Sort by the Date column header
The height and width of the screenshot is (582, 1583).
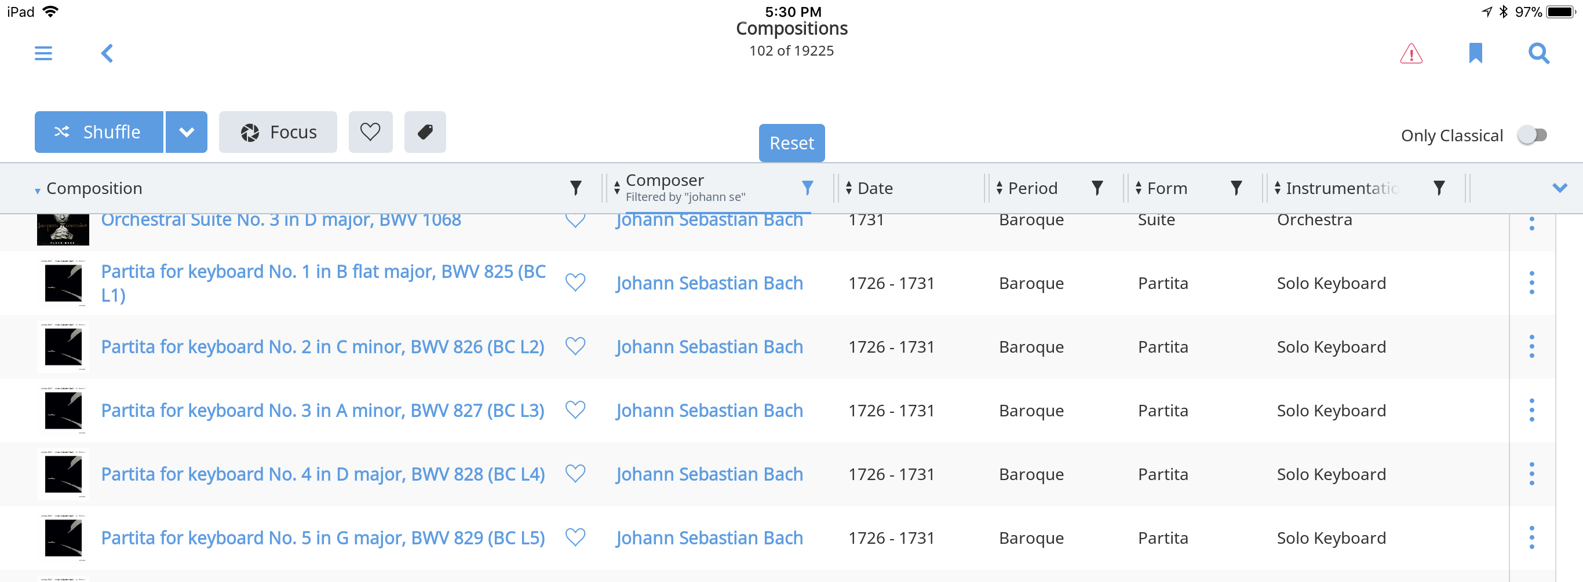click(875, 188)
